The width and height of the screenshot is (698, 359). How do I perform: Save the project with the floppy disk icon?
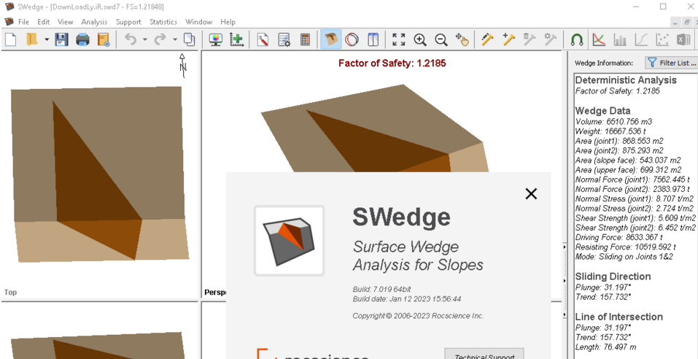click(61, 39)
